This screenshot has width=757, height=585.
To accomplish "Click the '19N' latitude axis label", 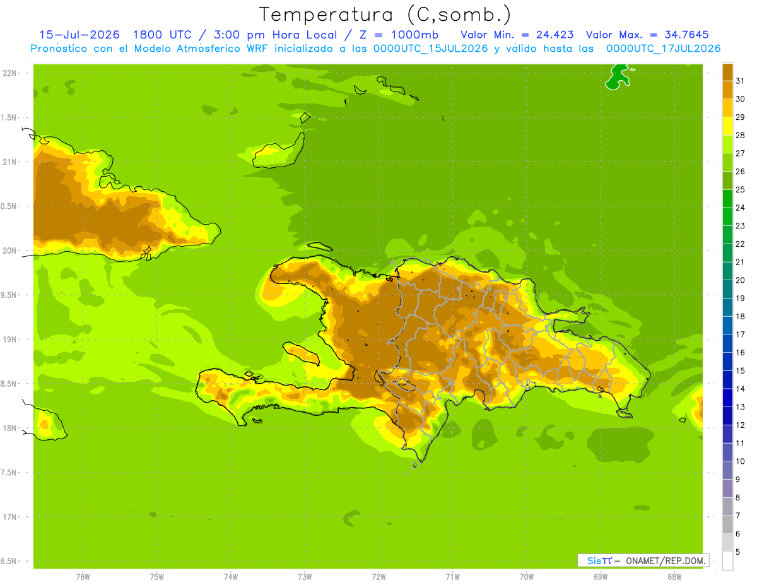I will pyautogui.click(x=9, y=339).
